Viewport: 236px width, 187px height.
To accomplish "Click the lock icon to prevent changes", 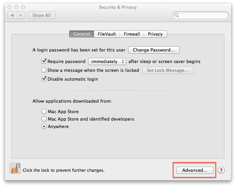I will (x=15, y=168).
